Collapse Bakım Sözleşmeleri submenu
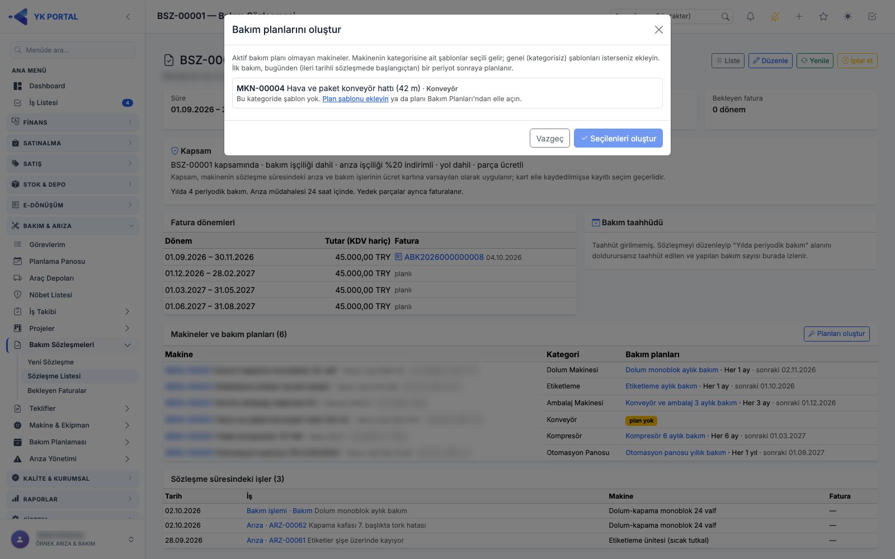Screen dimensions: 895x559 [x=73, y=345]
